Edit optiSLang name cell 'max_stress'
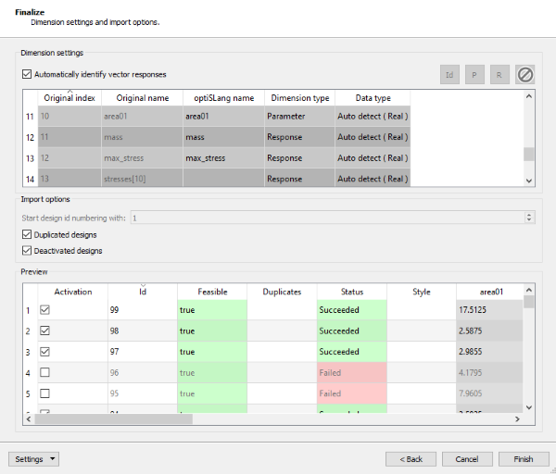 pos(223,158)
